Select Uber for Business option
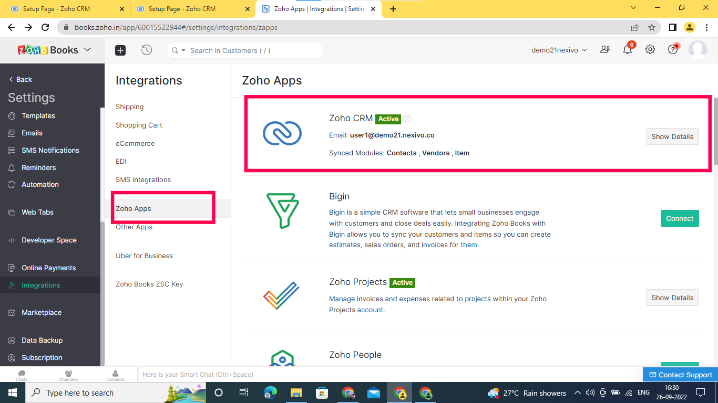The image size is (718, 403). [x=144, y=256]
